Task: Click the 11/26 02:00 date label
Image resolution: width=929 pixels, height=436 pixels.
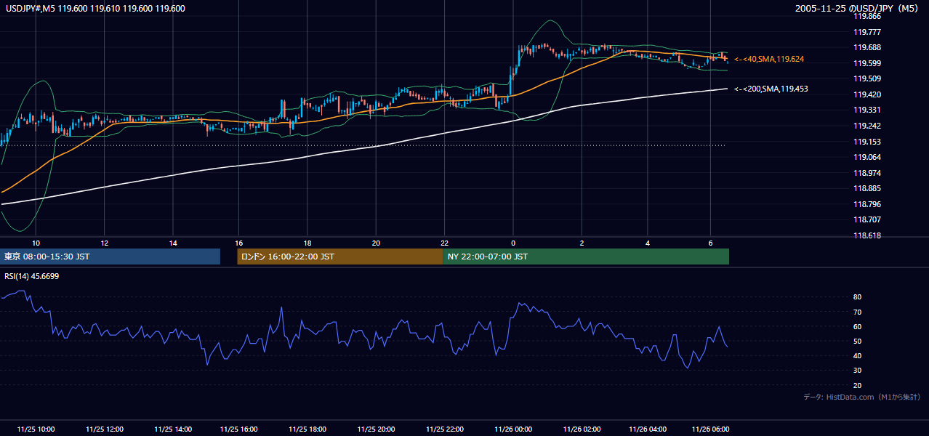Action: point(582,429)
